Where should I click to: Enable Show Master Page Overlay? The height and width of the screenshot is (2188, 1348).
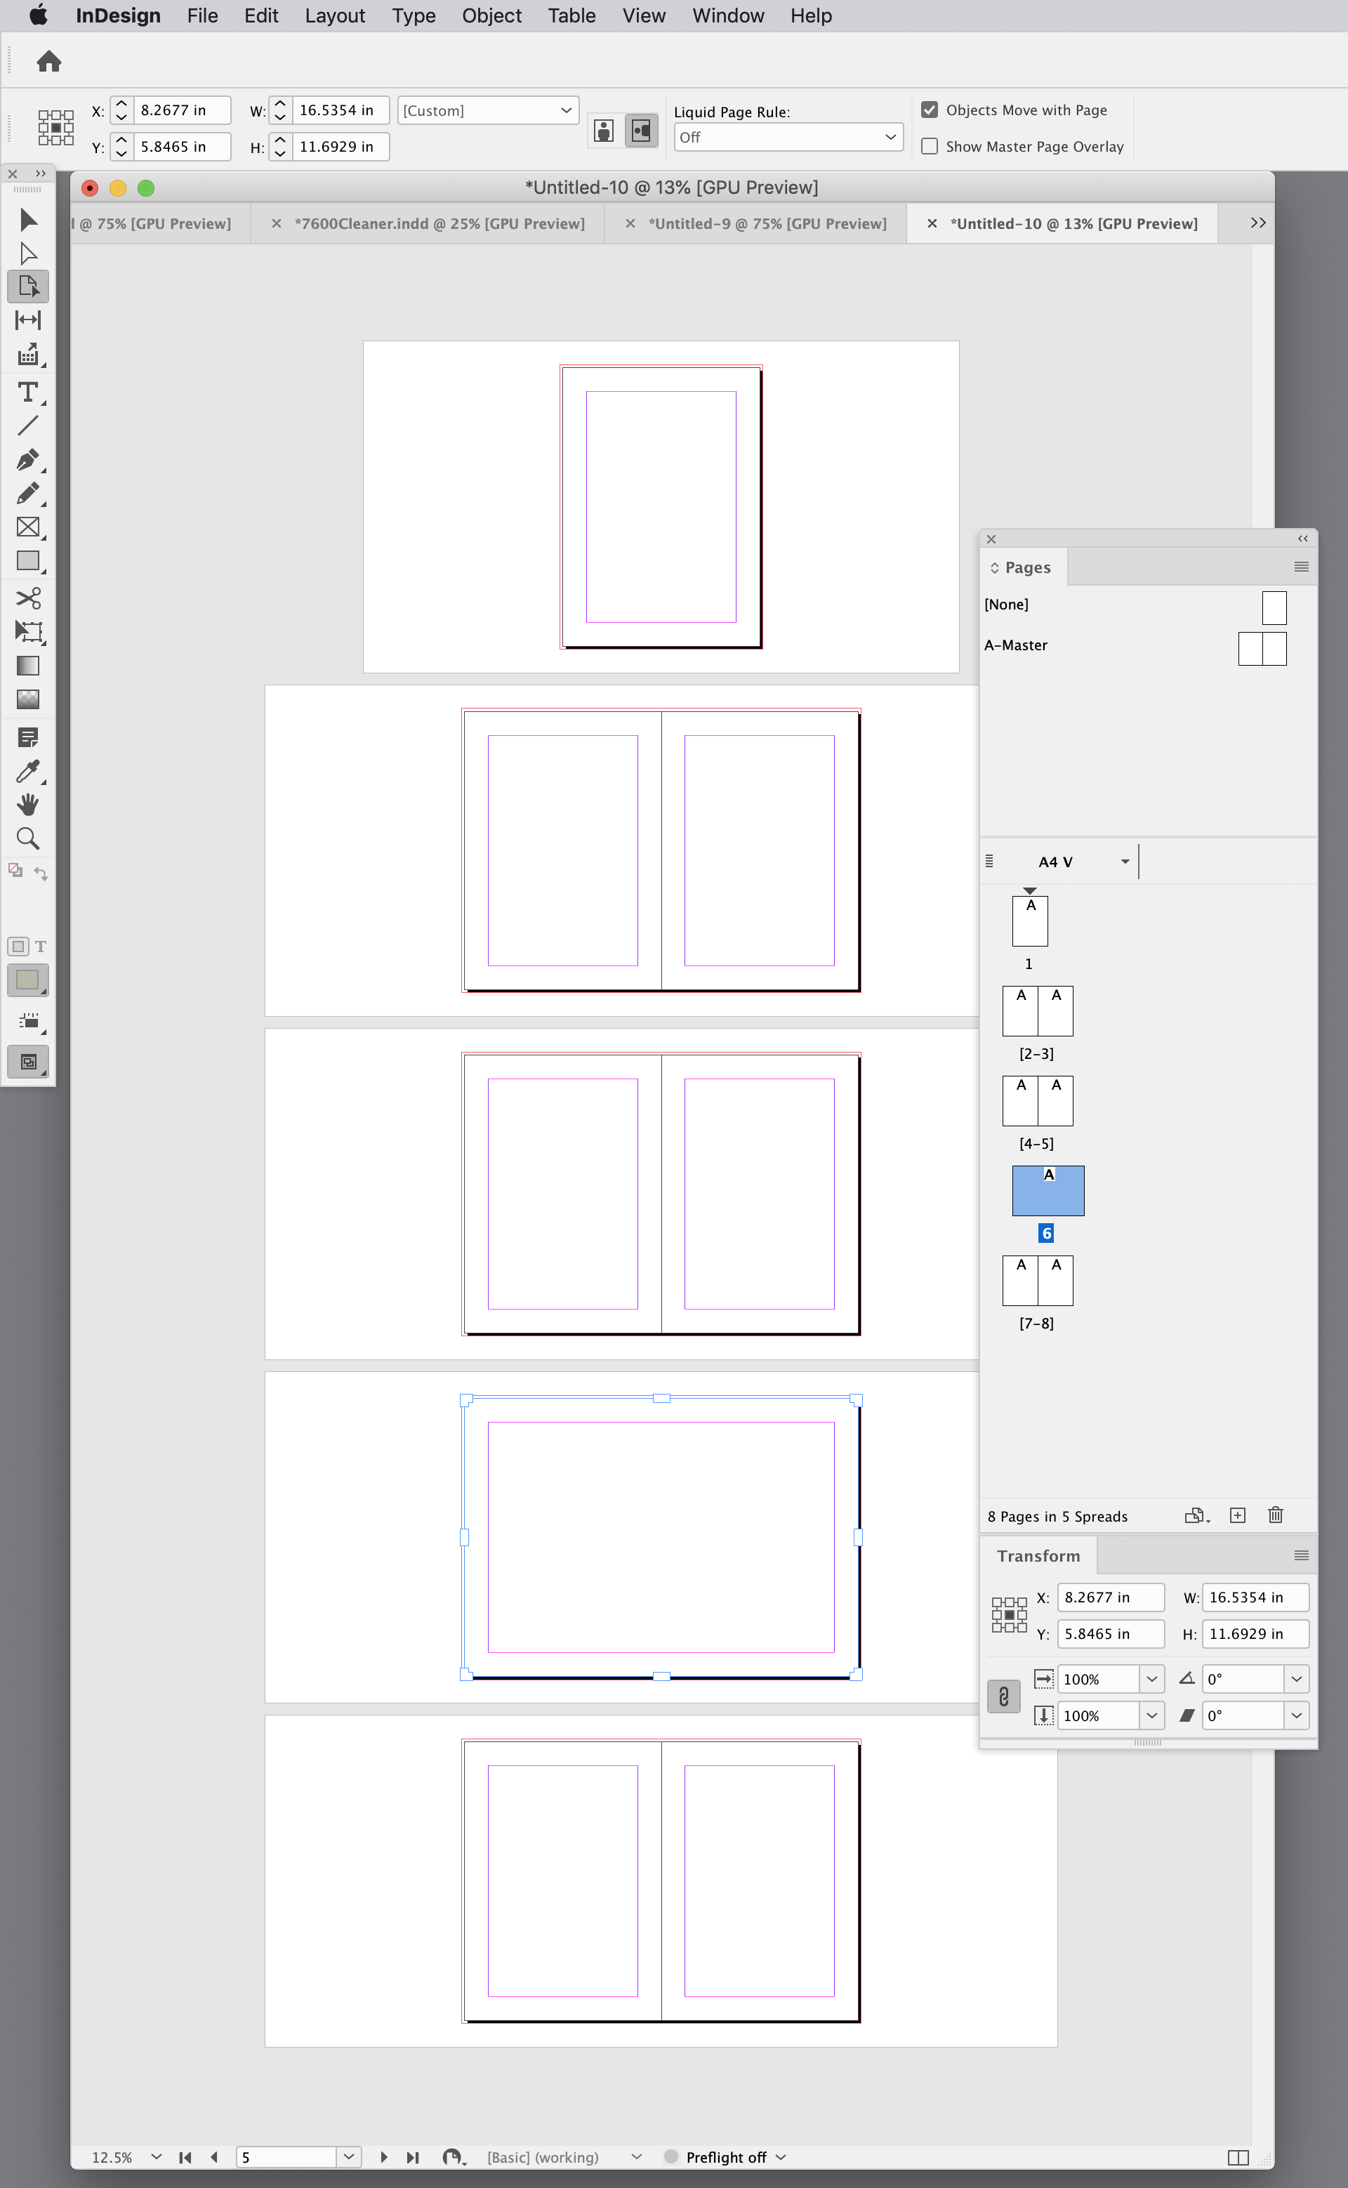pyautogui.click(x=930, y=145)
